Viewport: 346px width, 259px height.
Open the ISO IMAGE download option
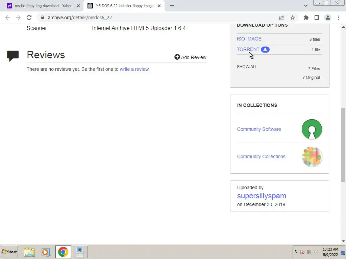pyautogui.click(x=249, y=39)
